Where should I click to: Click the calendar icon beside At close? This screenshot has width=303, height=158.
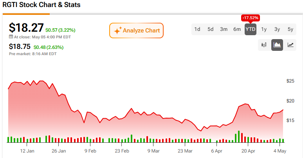pyautogui.click(x=11, y=37)
